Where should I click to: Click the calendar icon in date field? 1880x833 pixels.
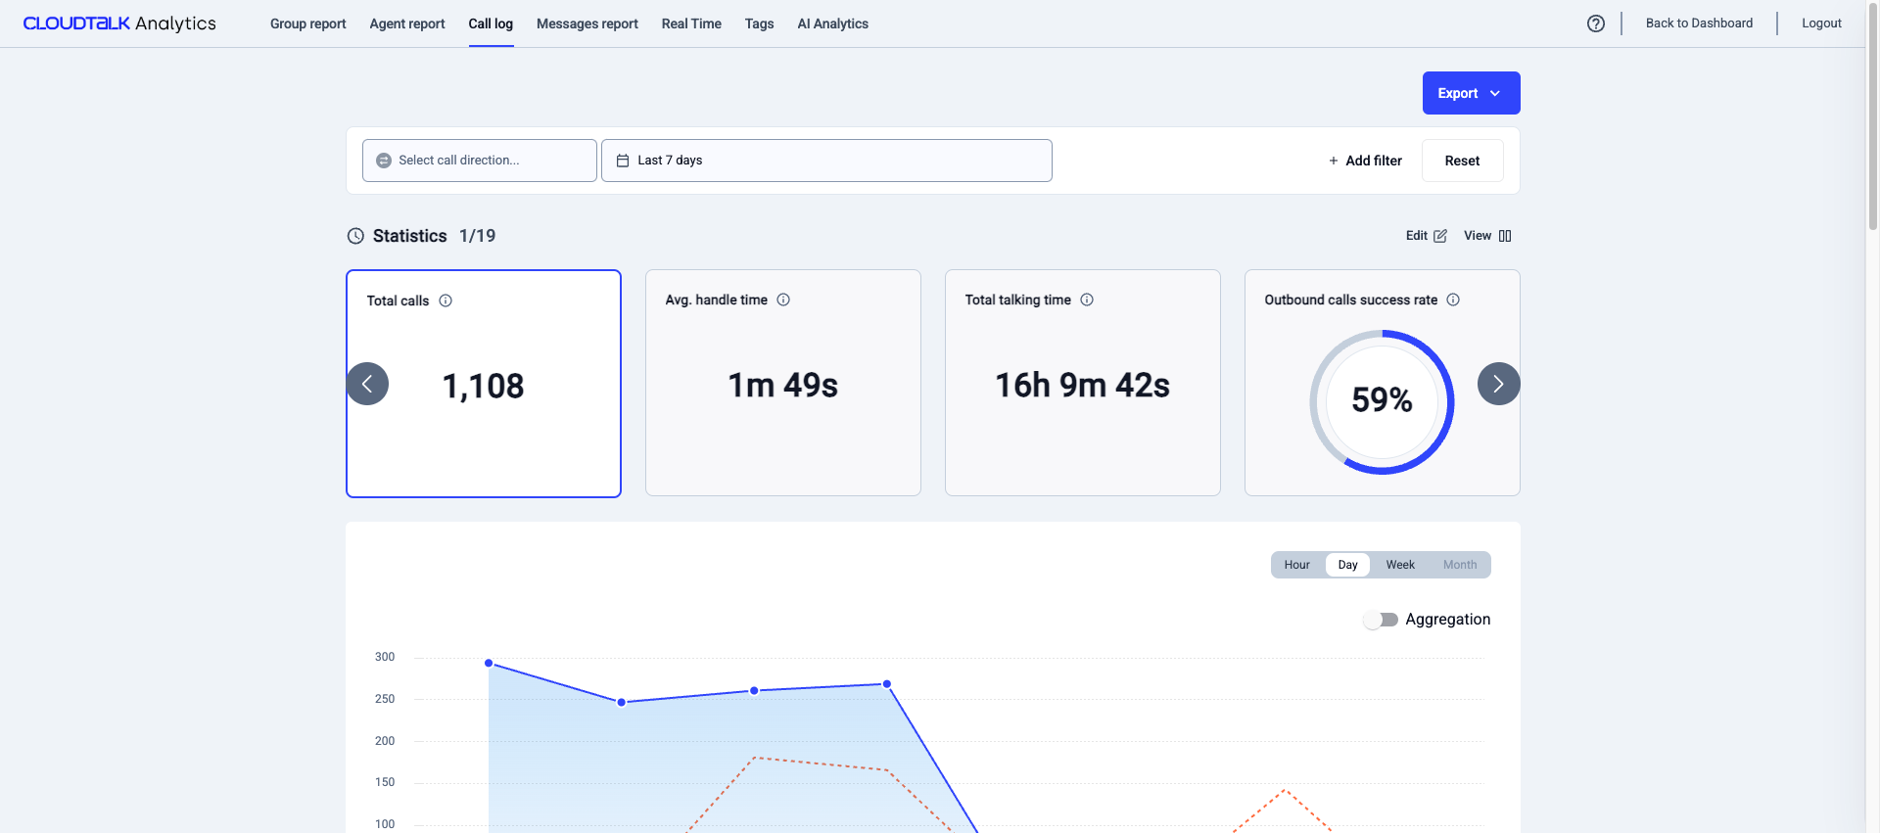point(623,161)
